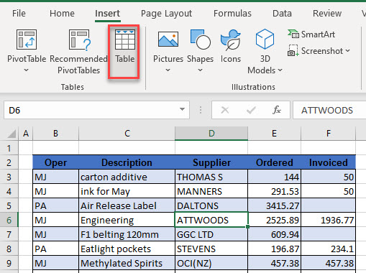366x273 pixels.
Task: Select the Methylated Spirits cell
Action: 127,263
